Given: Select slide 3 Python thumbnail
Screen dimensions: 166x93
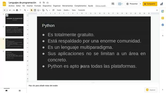Looking at the screenshot, I should (x=15, y=44).
